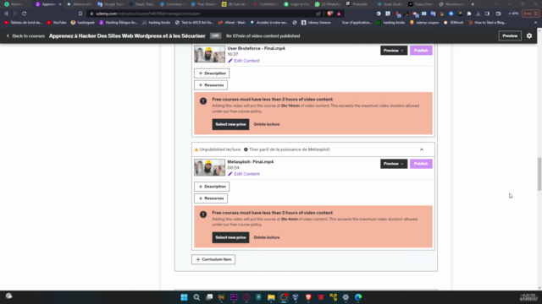Click browser downloads icon
Viewport: 542px width, 304px height.
[478, 14]
